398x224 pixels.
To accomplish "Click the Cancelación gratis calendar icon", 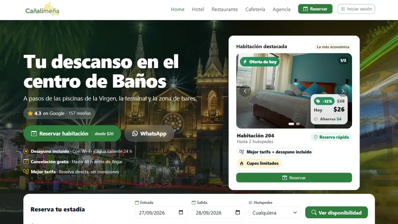I will click(x=26, y=161).
